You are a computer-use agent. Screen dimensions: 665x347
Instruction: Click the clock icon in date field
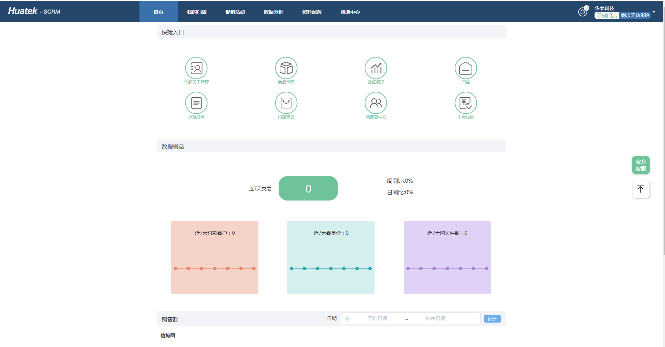coord(347,319)
